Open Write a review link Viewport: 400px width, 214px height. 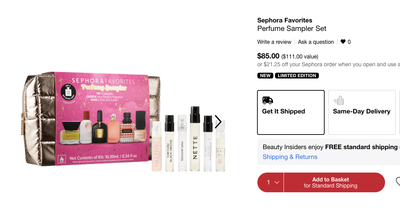[x=274, y=42]
